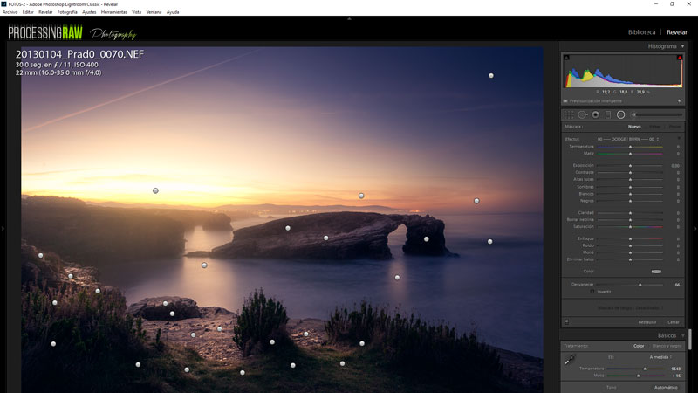Click the panel switch at bottom-left of mask panel
This screenshot has width=698, height=393.
(566, 321)
